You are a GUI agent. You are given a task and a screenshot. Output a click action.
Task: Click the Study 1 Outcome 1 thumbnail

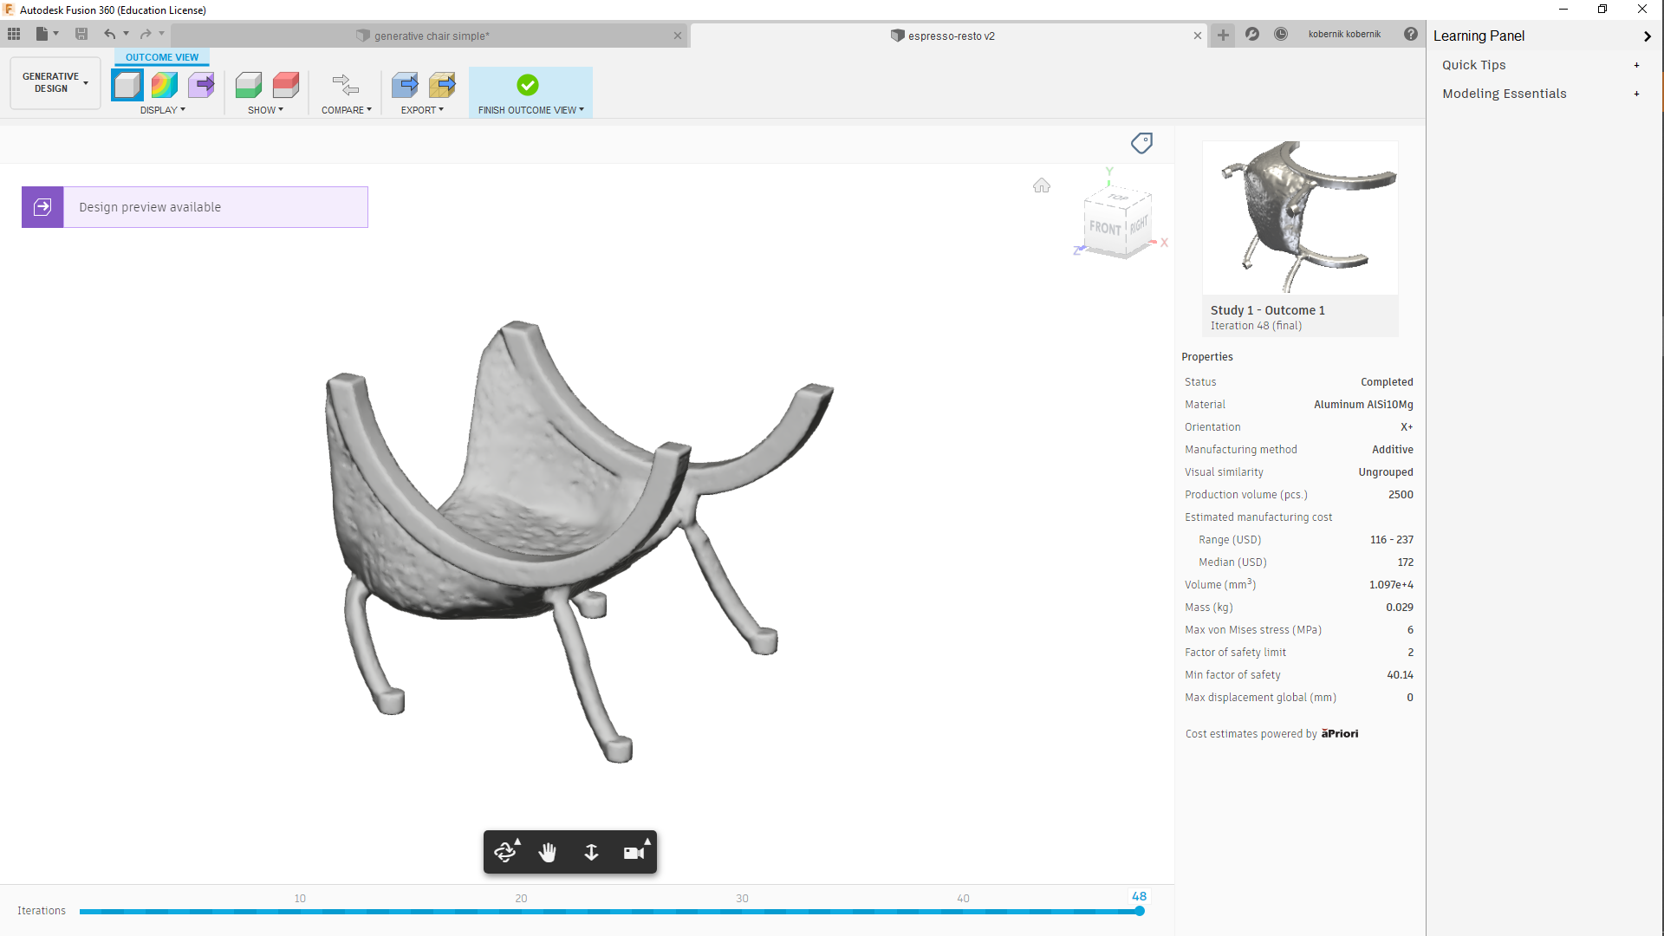(1298, 217)
